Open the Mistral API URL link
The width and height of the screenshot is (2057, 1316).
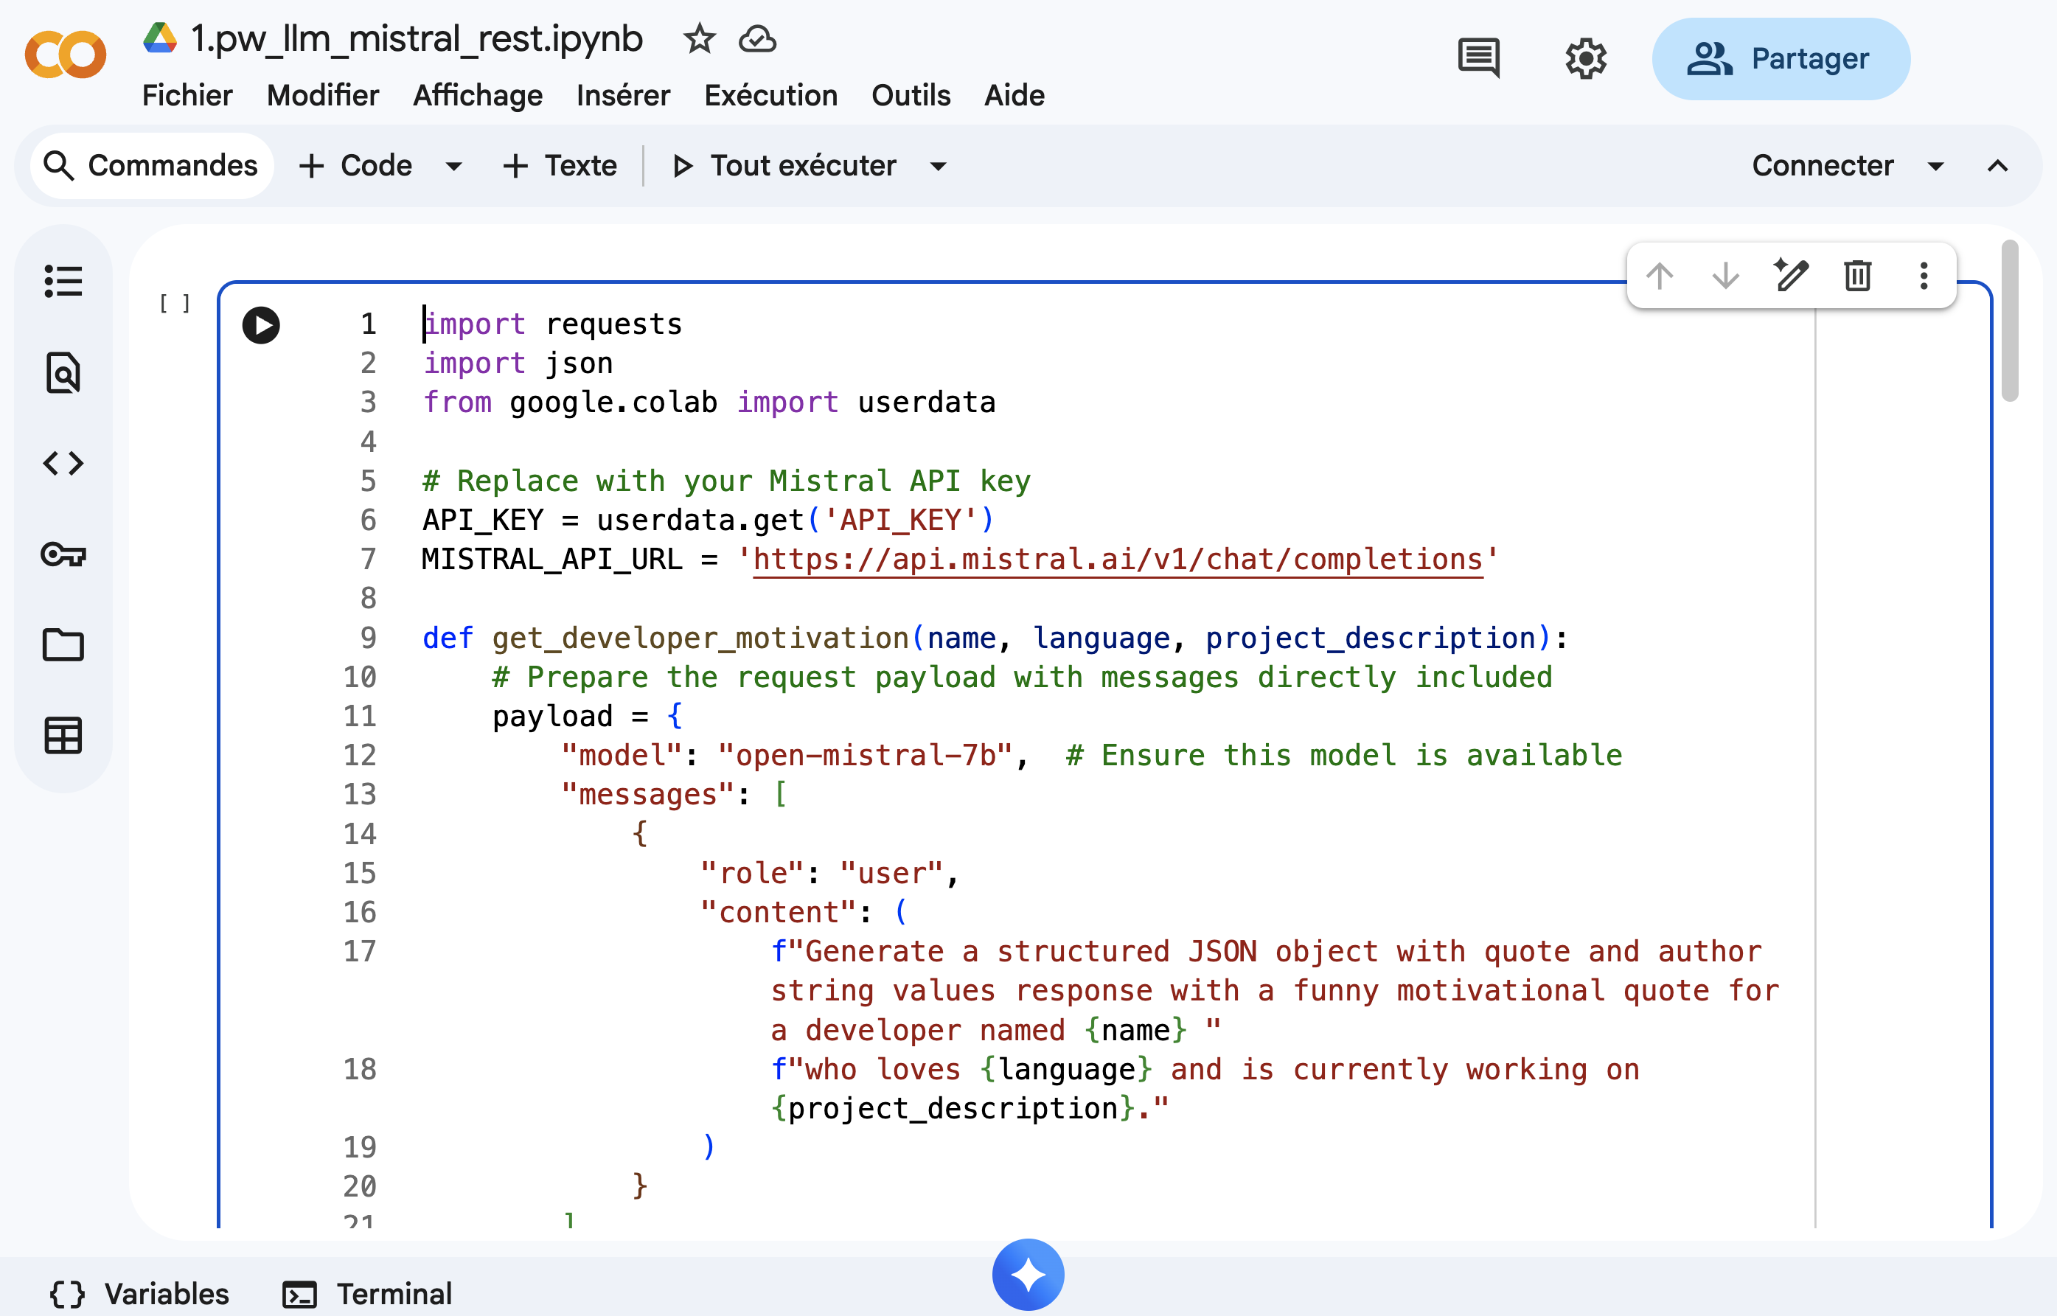[1117, 560]
